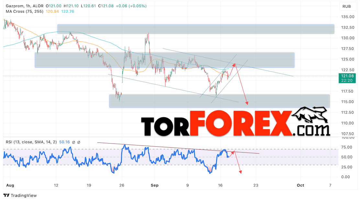361x201 pixels.
Task: Click the RSI 50.00 axis label
Action: (347, 157)
